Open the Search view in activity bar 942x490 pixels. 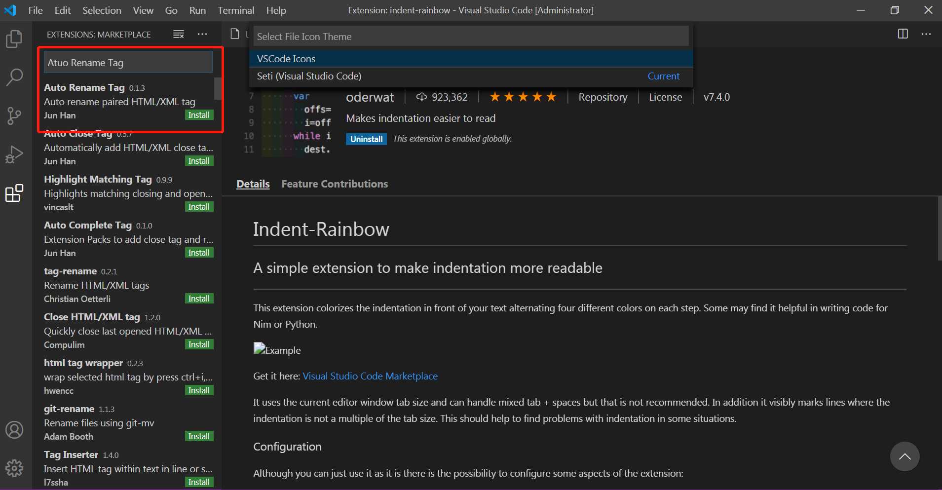14,77
